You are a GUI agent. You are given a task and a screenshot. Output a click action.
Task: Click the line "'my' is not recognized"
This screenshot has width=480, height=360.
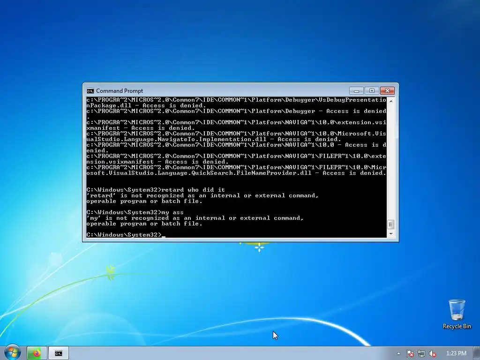(195, 218)
